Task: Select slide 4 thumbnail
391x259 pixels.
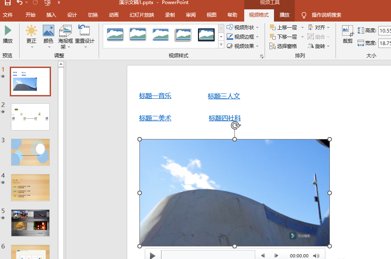Action: (31, 187)
